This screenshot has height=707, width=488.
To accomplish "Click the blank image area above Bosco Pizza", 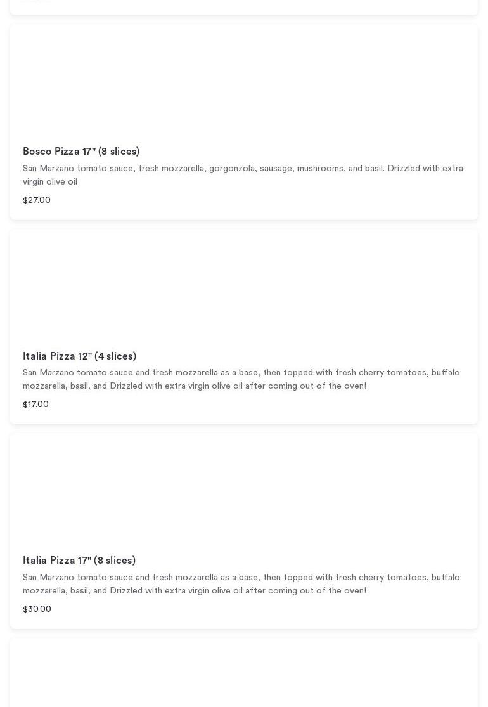I will coord(244,82).
